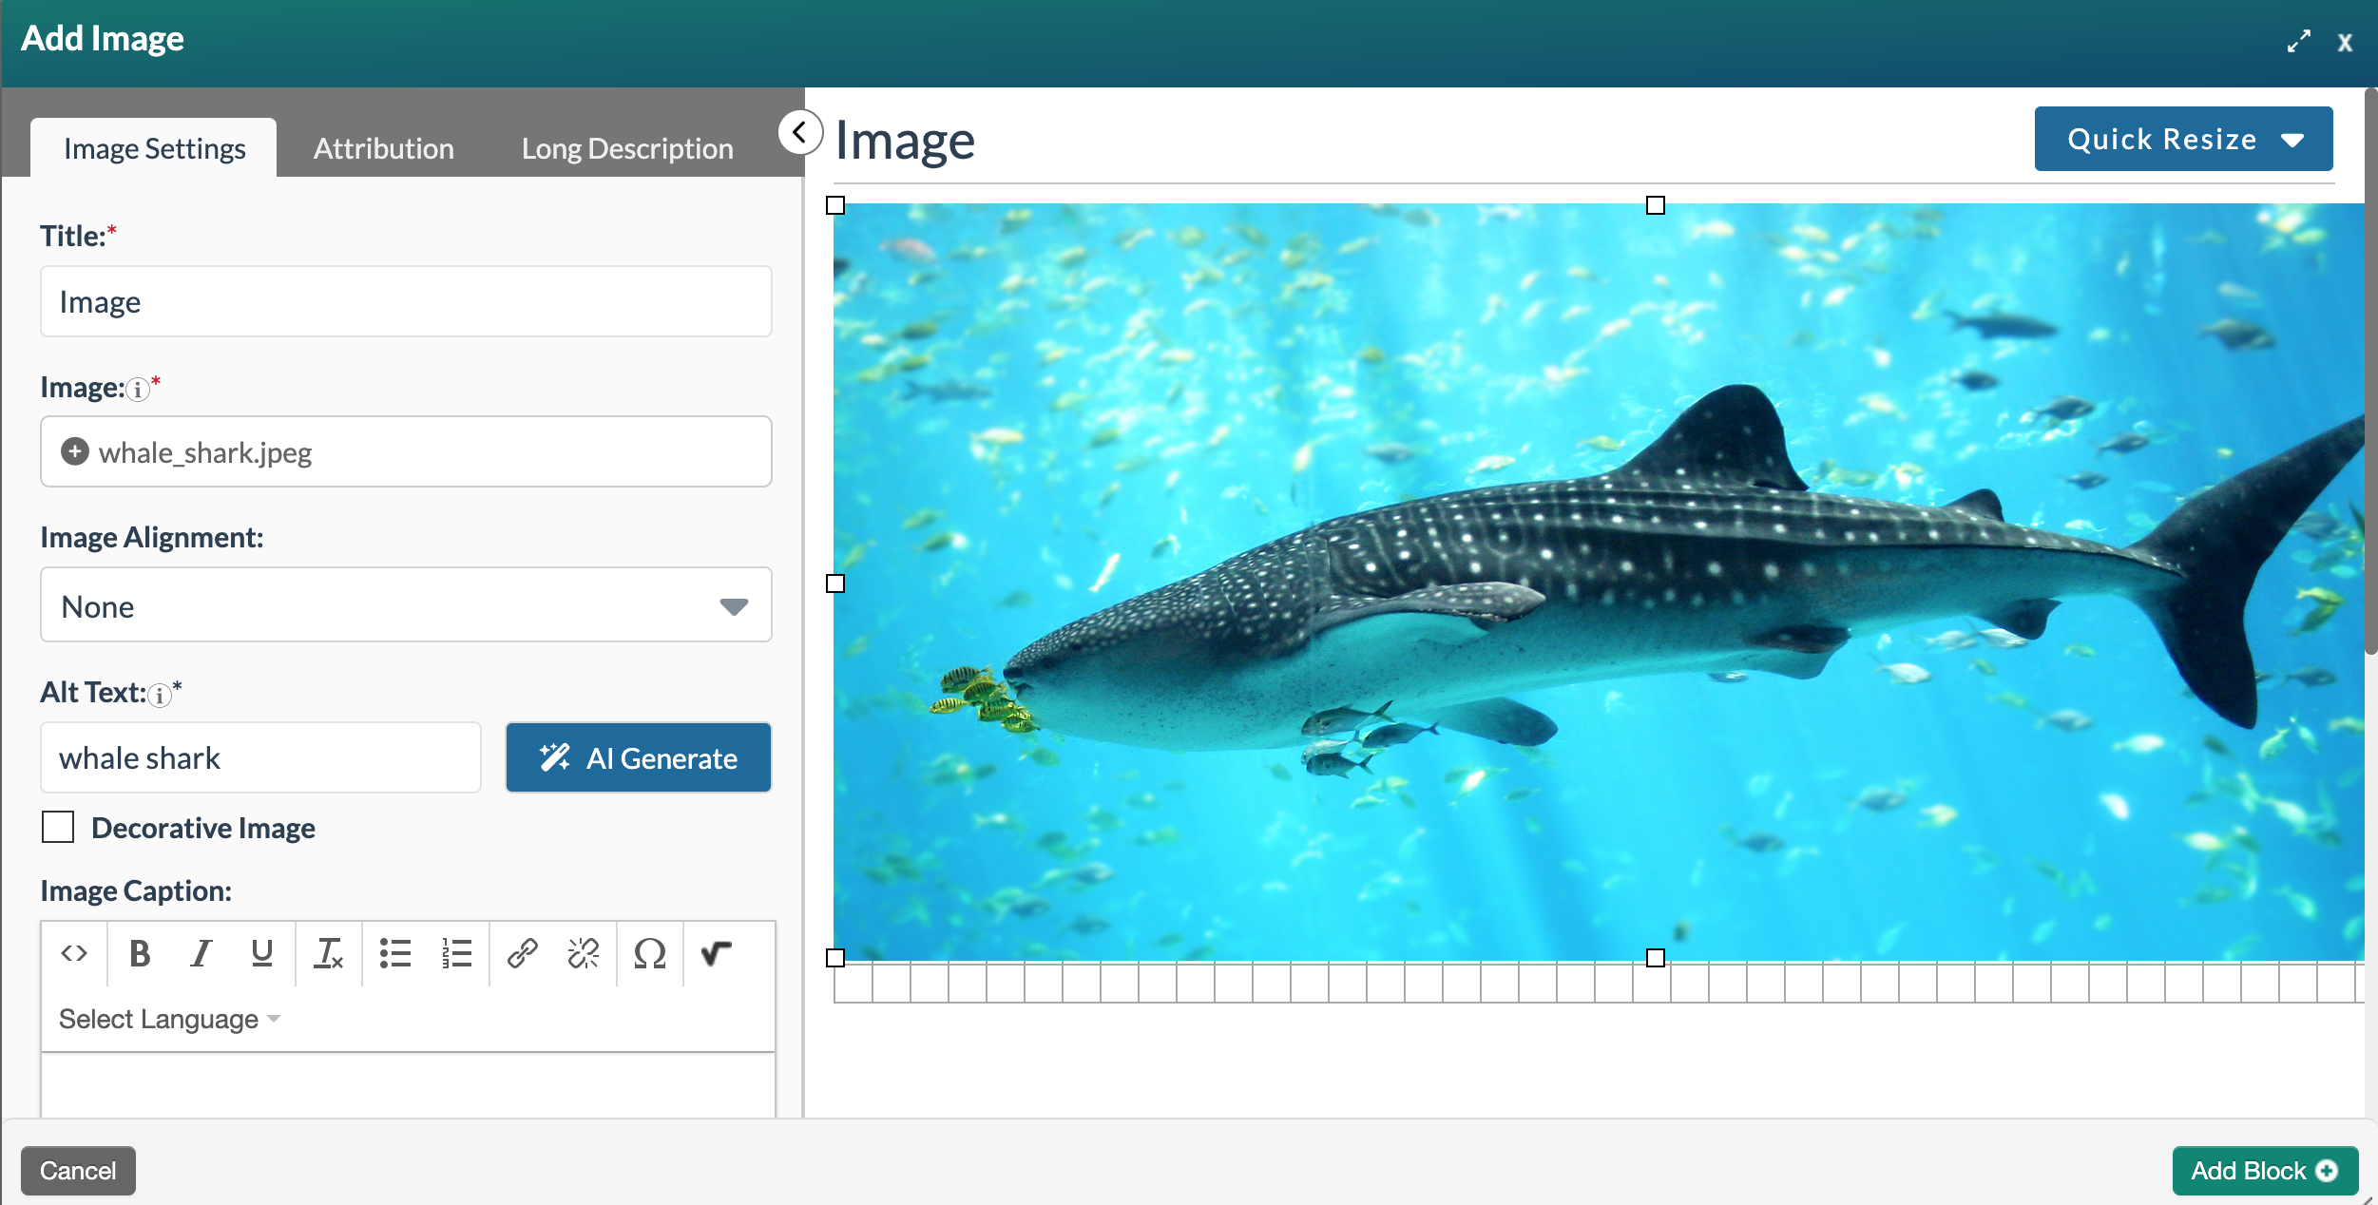Screen dimensions: 2378x1205
Task: Insert a special character using the omega icon
Action: (x=650, y=954)
